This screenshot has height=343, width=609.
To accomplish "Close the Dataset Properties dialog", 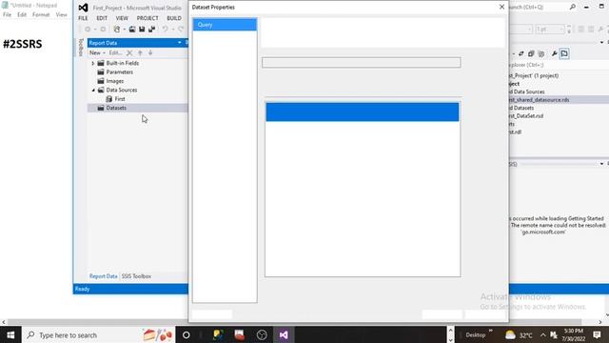I will 501,7.
